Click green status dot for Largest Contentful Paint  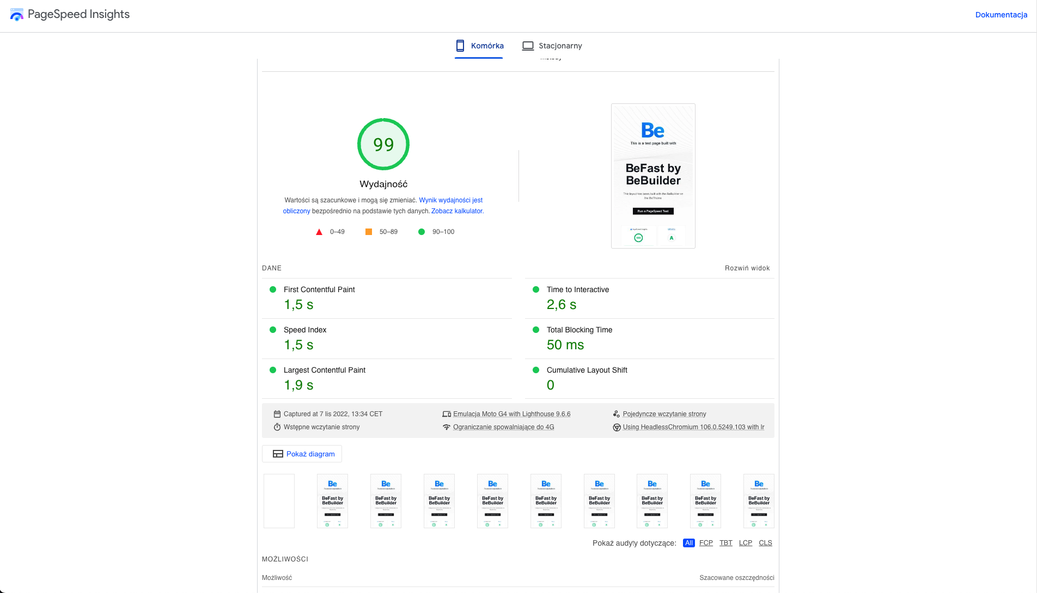(273, 370)
